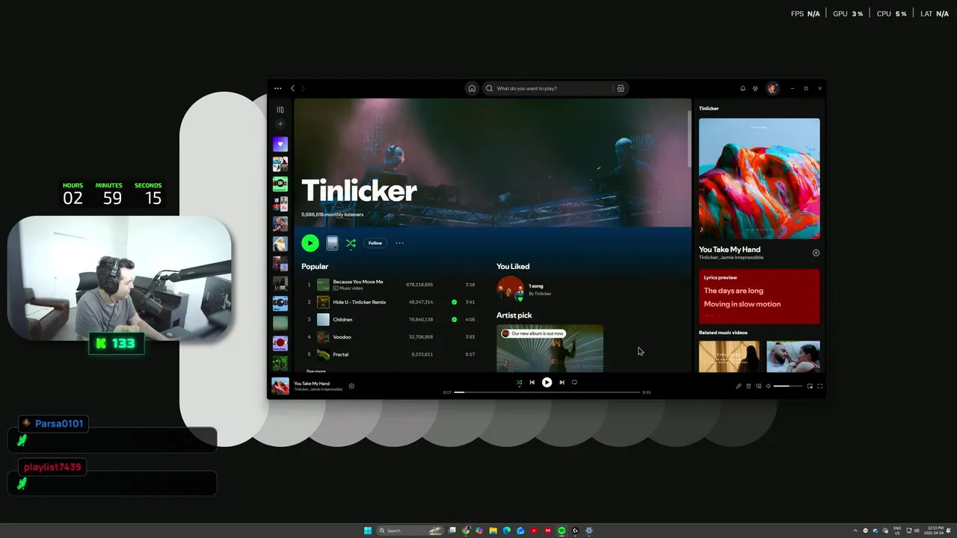Enter full screen player mode

(820, 386)
